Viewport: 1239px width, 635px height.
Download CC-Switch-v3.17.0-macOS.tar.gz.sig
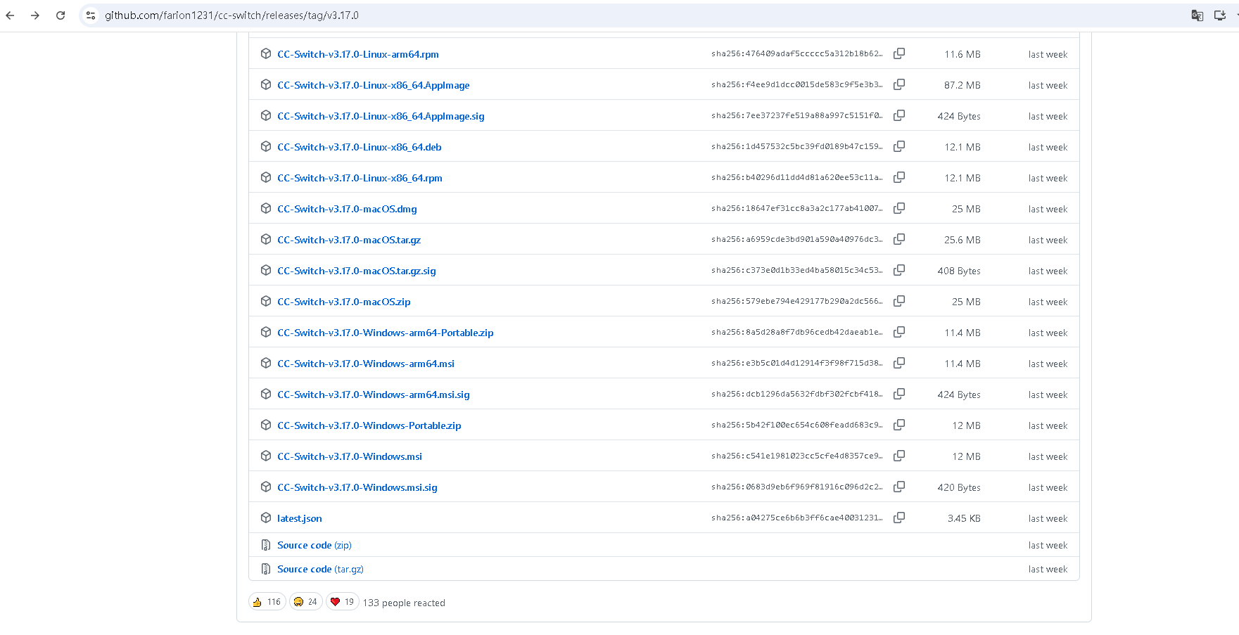tap(356, 271)
